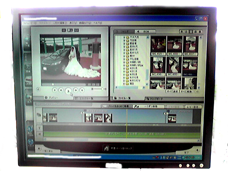Screen dimensions: 228x171
Task: Adjust the preview volume slider
Action: [x=99, y=89]
